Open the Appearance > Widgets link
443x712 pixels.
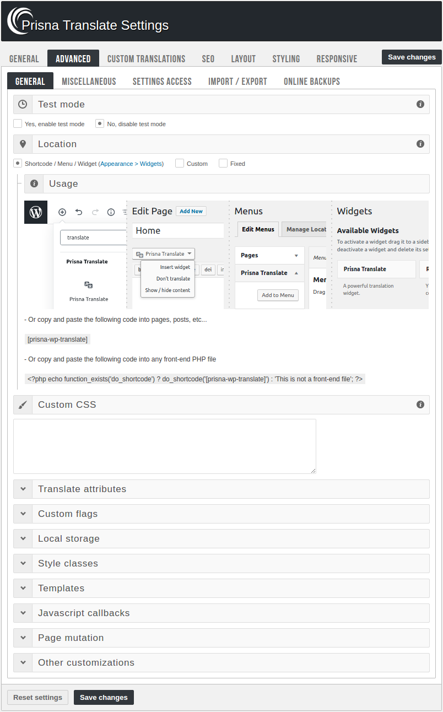coord(132,163)
